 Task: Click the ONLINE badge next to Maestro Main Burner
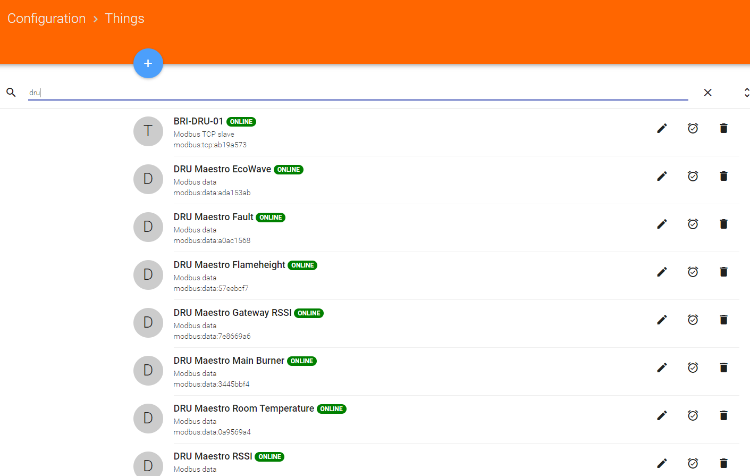point(302,361)
